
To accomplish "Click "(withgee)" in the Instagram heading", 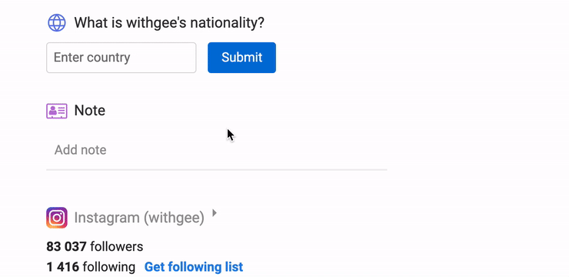I will 174,218.
